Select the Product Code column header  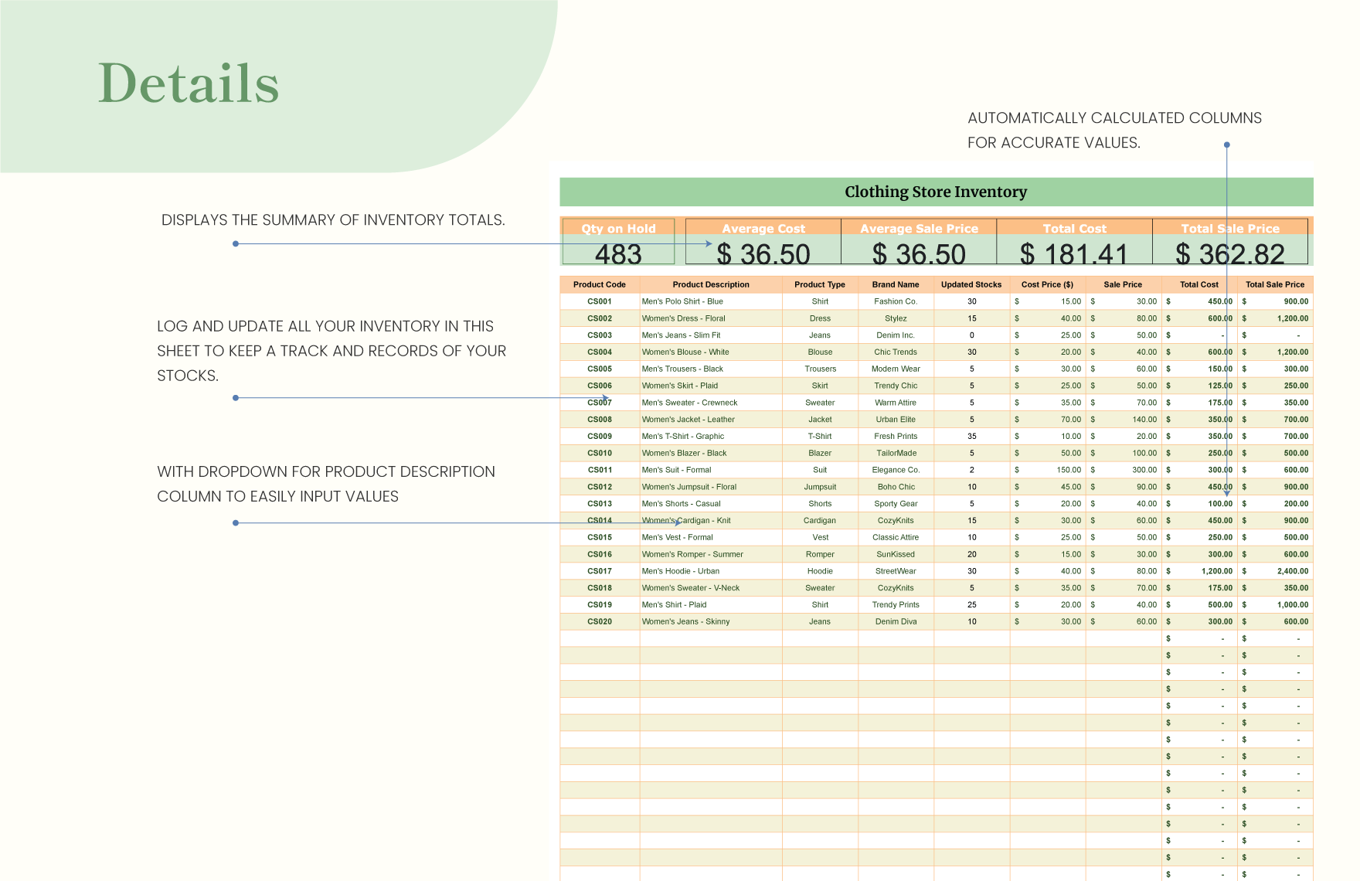pyautogui.click(x=600, y=284)
